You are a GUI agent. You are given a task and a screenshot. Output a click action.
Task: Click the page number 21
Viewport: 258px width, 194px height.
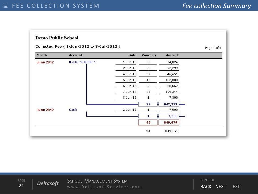(21, 186)
